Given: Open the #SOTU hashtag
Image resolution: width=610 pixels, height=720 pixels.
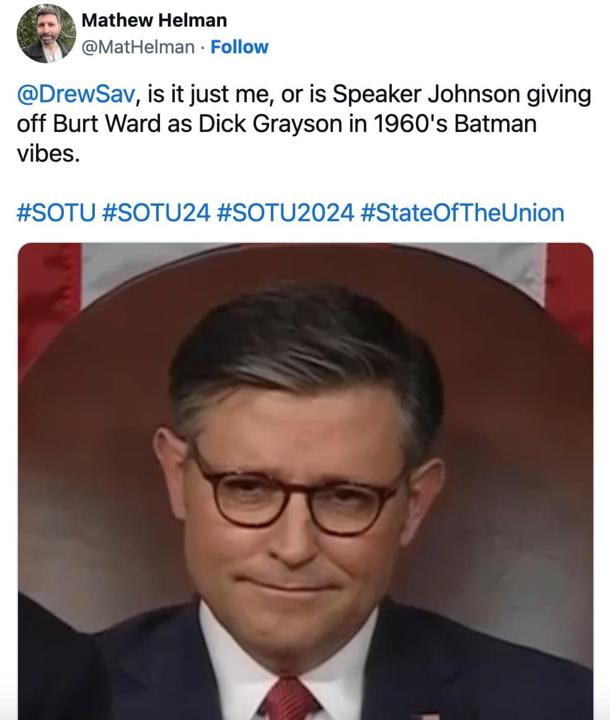Looking at the screenshot, I should pyautogui.click(x=56, y=213).
